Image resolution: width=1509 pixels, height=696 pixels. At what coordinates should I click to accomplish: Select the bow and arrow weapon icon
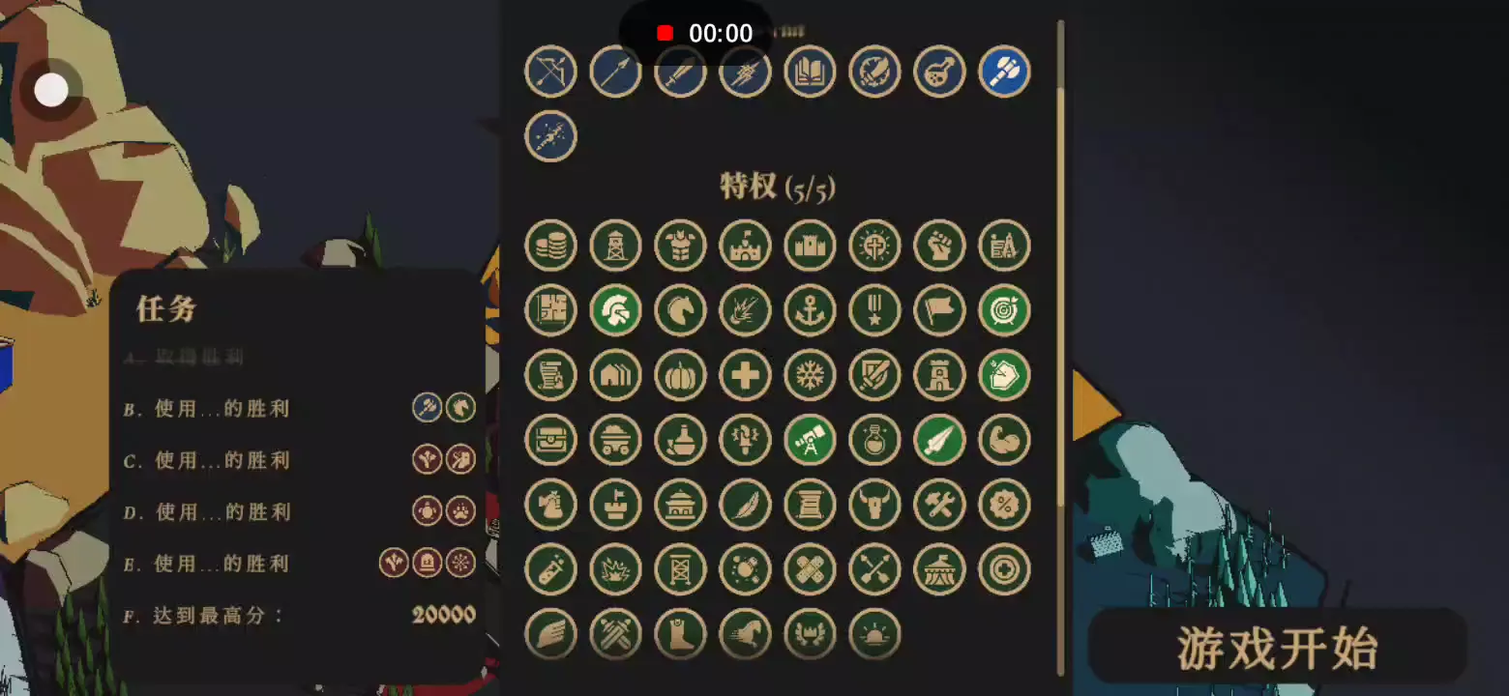[x=550, y=72]
